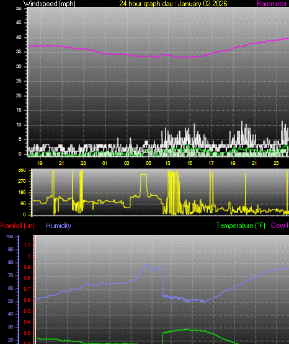Click the "03" hour label on the time axis
Viewport: 289px width, 344px height.
pyautogui.click(x=127, y=163)
